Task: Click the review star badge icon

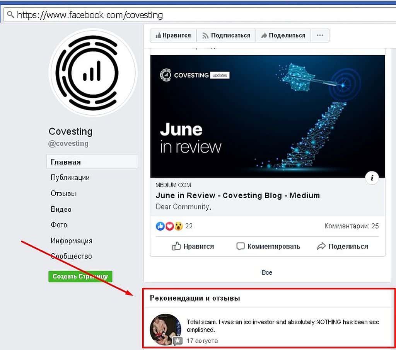Action: pos(178,341)
